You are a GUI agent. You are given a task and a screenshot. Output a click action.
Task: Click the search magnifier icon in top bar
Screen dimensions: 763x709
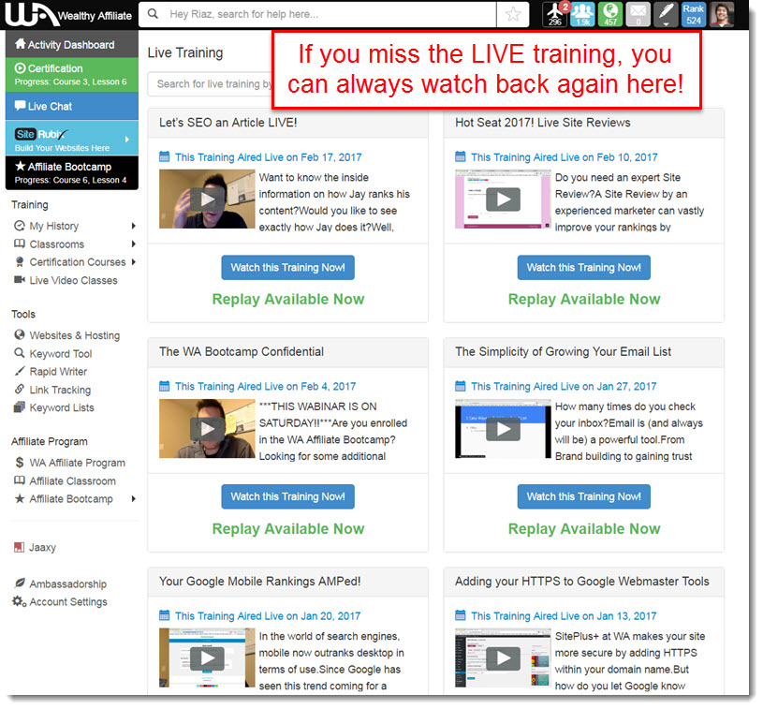coord(153,14)
